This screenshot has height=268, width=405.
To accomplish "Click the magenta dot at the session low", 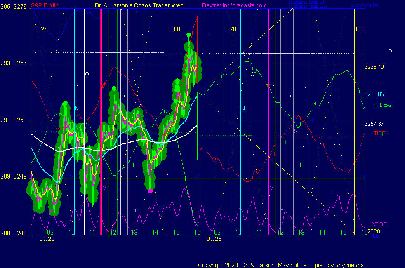I will [x=150, y=191].
